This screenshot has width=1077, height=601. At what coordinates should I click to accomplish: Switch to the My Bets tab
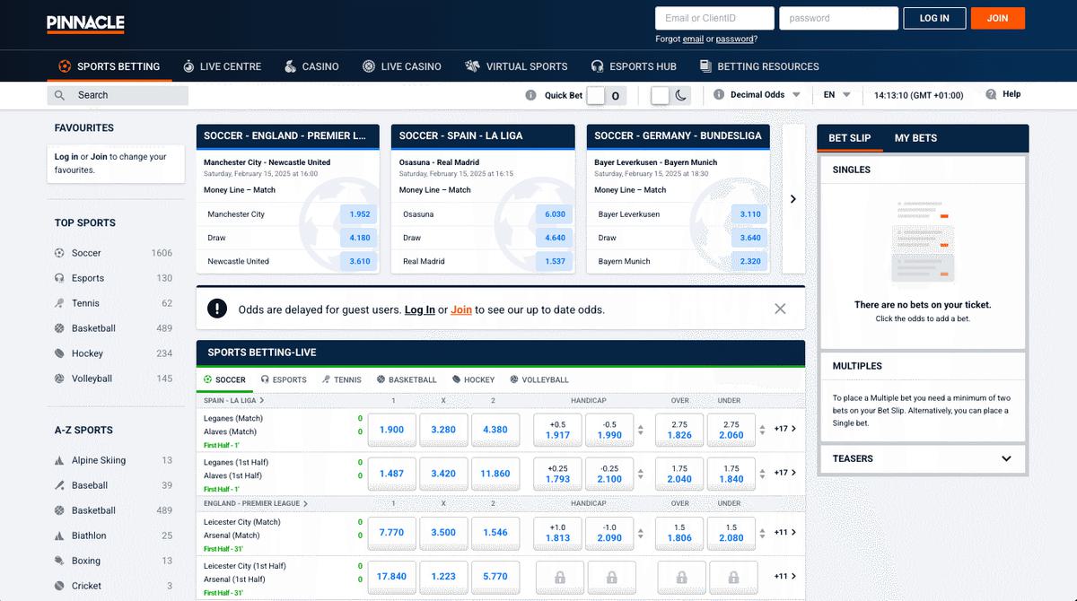[915, 138]
